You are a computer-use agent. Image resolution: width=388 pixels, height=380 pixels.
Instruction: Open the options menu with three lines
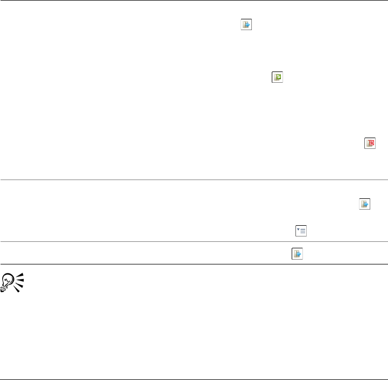tap(300, 231)
